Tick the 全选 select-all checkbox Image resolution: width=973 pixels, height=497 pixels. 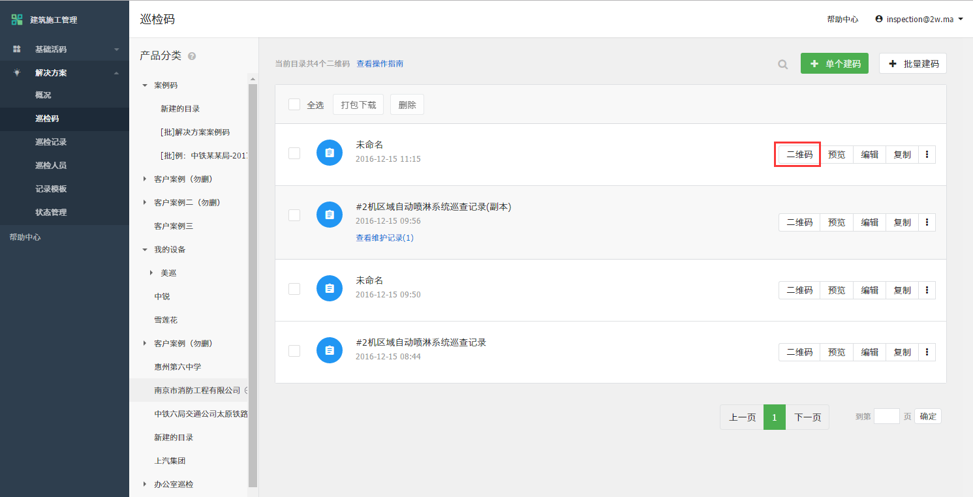(294, 104)
